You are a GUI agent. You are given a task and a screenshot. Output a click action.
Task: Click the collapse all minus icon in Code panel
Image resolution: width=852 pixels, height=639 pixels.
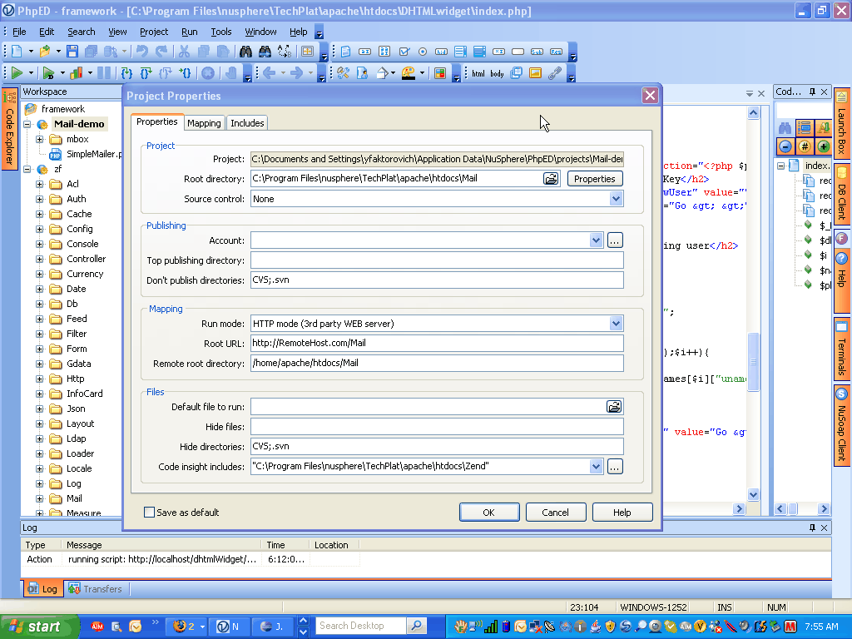coord(785,146)
